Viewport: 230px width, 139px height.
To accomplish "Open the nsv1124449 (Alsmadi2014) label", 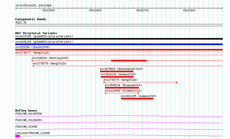I will tap(123, 91).
